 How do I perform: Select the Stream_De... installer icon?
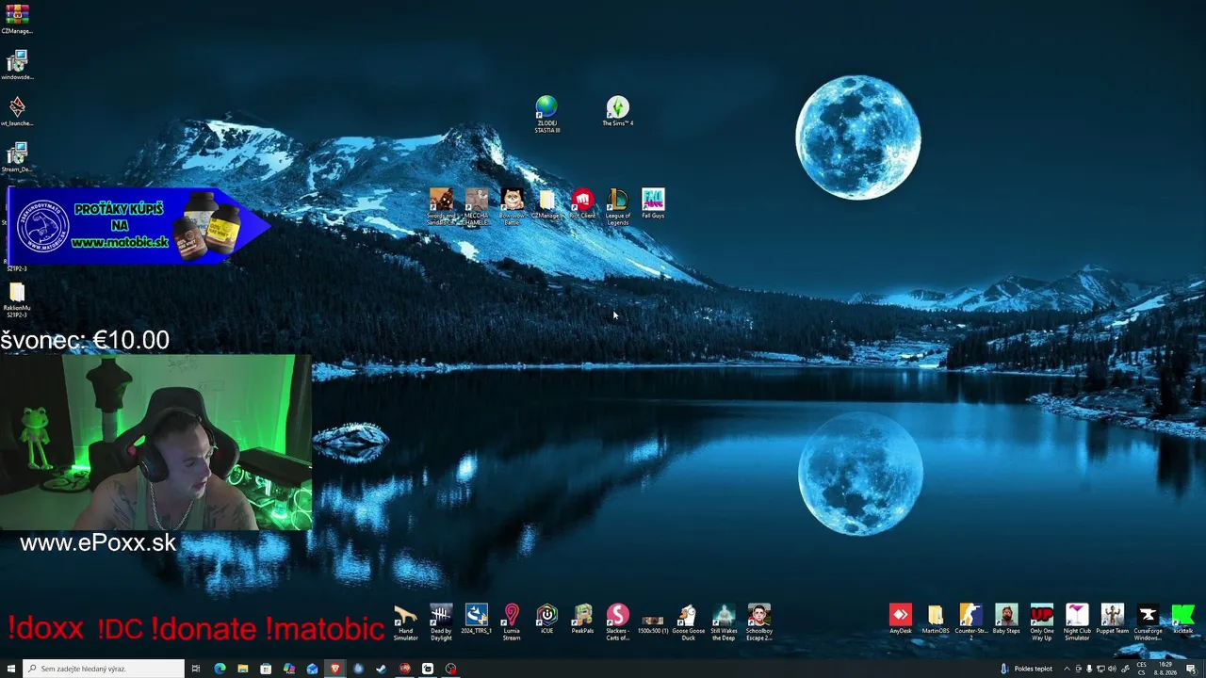tap(17, 157)
